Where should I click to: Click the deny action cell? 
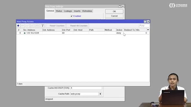click(118, 33)
